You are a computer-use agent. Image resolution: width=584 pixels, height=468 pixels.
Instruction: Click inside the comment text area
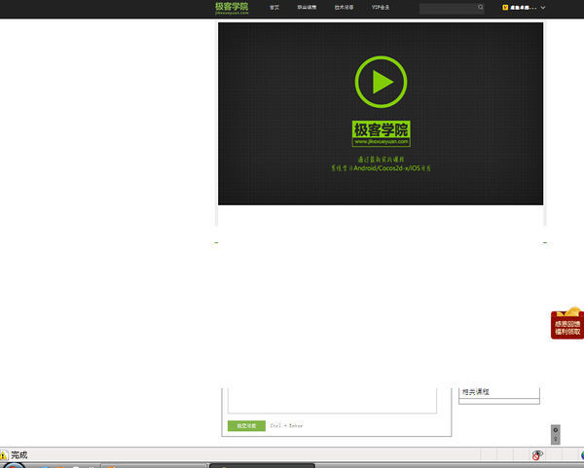[x=332, y=400]
